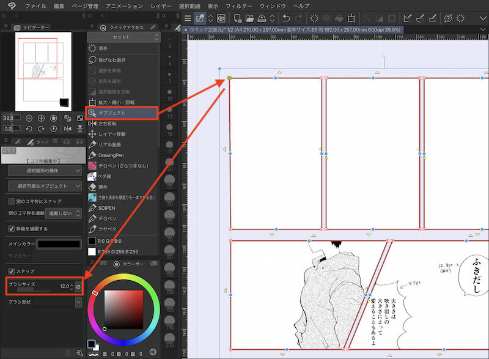Select 左右反転 in Quick Access
The image size is (489, 359).
click(123, 124)
